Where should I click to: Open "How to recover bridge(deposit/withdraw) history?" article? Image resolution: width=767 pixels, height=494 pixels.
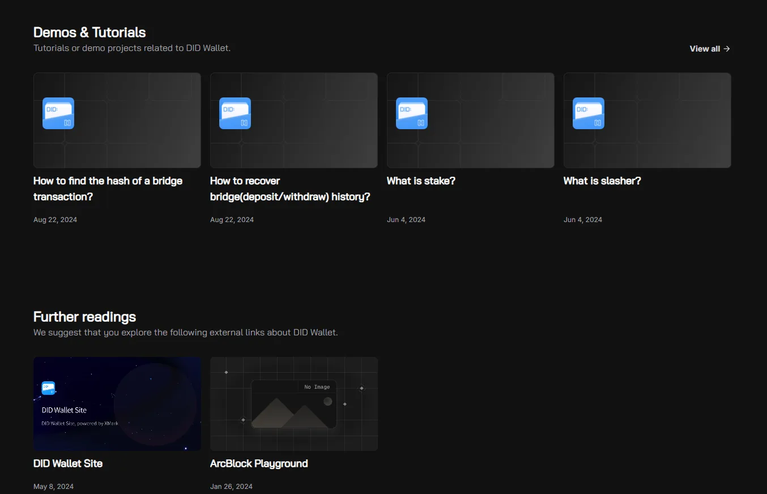tap(290, 189)
